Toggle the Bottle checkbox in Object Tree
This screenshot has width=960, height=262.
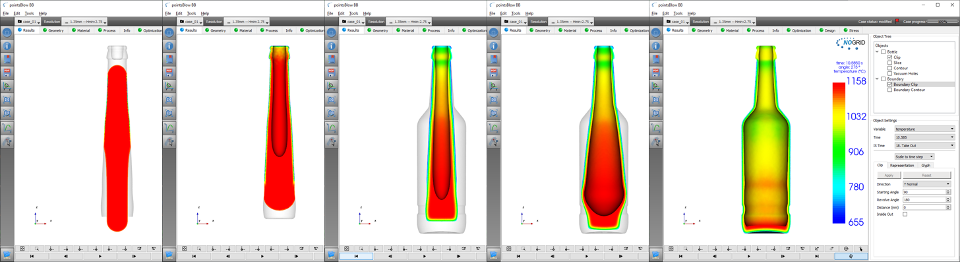point(884,52)
